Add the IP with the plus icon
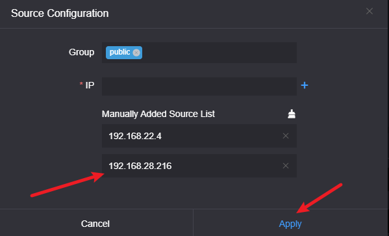This screenshot has height=236, width=389. (305, 85)
